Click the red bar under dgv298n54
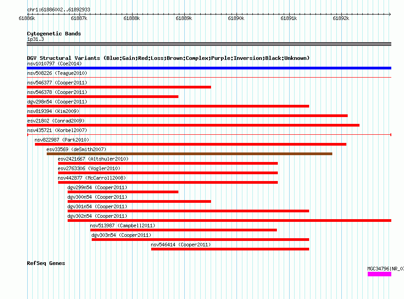The image size is (404, 299). tap(168, 106)
